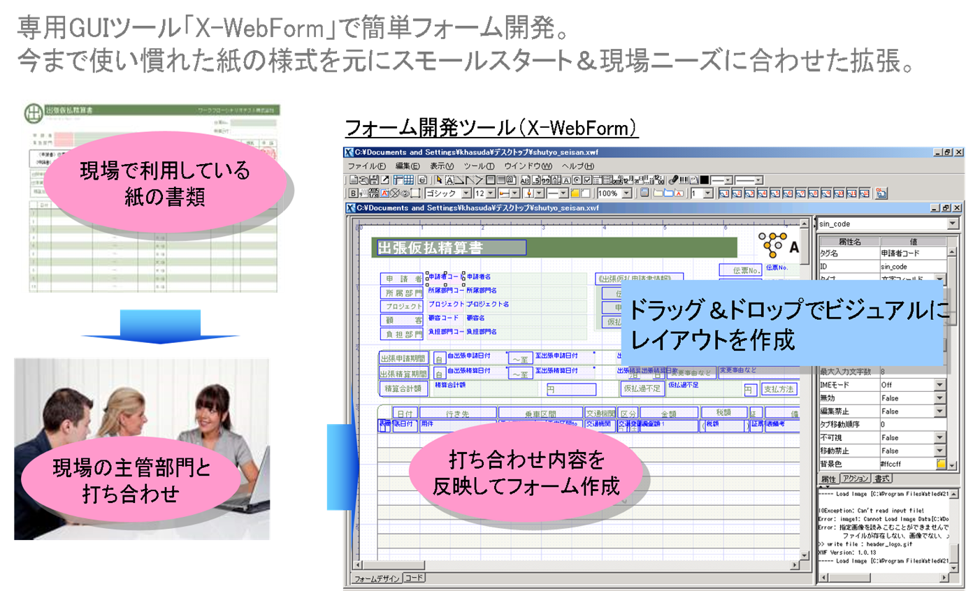Click the first numbered tab-order icon

coord(723,194)
